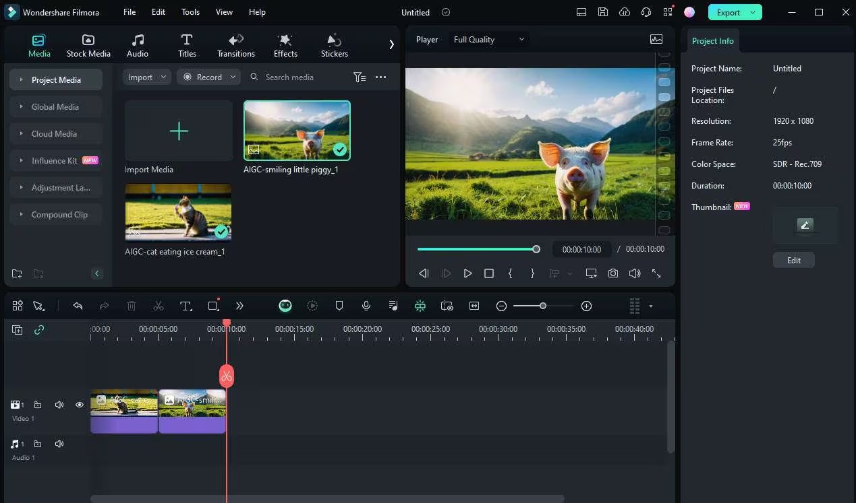856x503 pixels.
Task: Hide Video 1 track with eye icon
Action: point(80,405)
